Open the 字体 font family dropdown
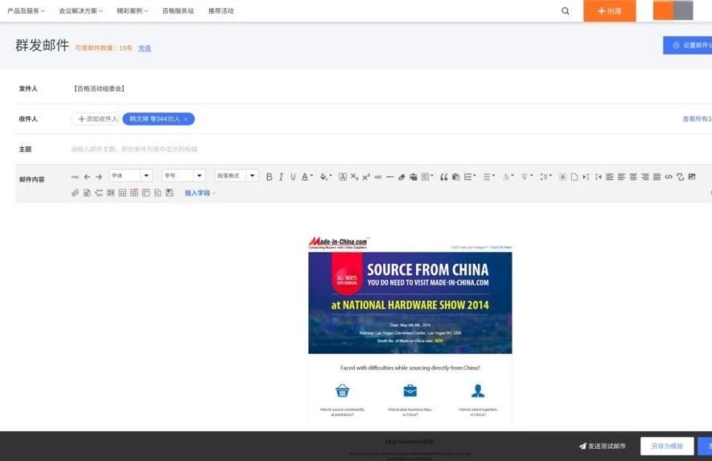The height and width of the screenshot is (461, 712). 130,175
